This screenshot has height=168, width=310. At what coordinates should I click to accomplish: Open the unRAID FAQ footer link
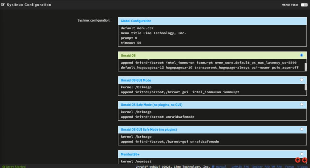[240, 167]
